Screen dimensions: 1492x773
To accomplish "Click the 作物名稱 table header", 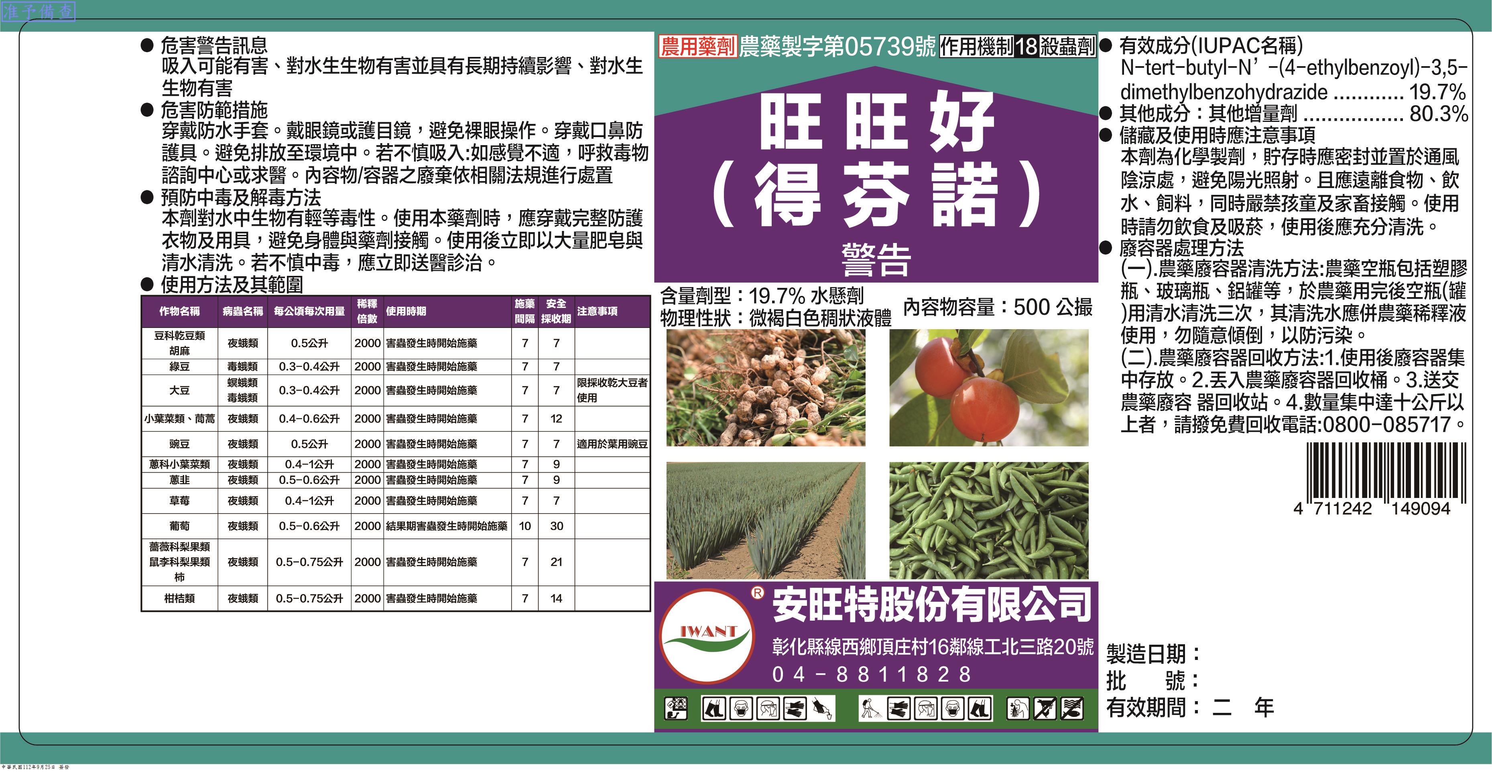I will point(179,311).
